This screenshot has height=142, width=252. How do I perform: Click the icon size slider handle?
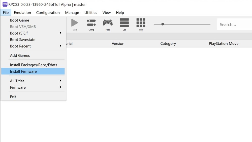163,24
